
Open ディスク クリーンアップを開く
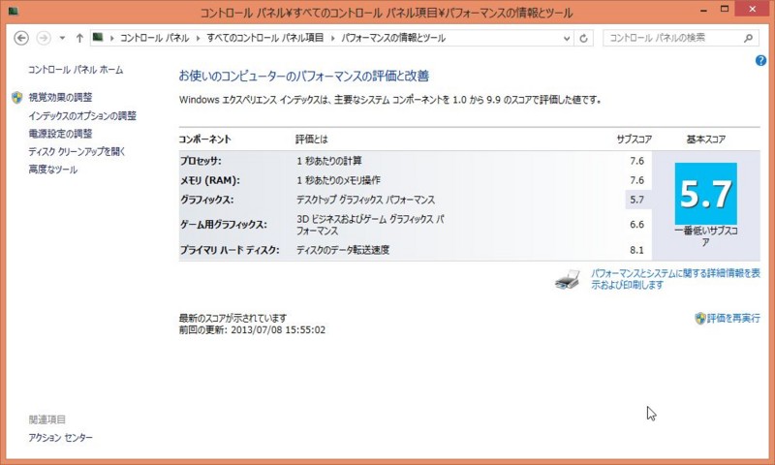coord(77,152)
